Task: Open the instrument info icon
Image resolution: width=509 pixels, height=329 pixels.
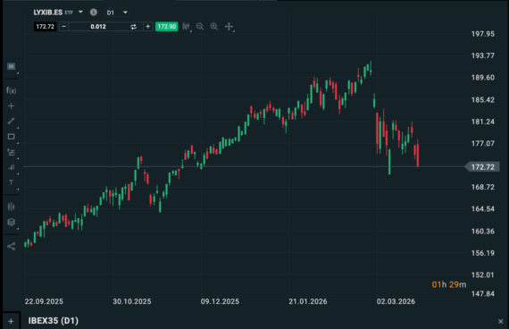Action: coord(94,13)
